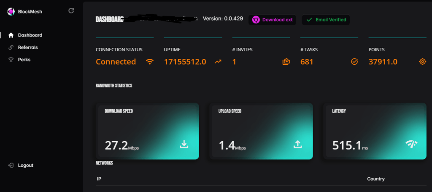Click the BlockMesh brand name
This screenshot has width=432, height=192.
pyautogui.click(x=30, y=11)
